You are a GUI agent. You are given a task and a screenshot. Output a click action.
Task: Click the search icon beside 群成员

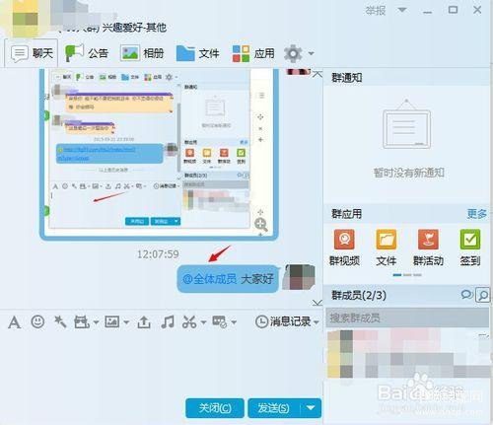(x=482, y=295)
